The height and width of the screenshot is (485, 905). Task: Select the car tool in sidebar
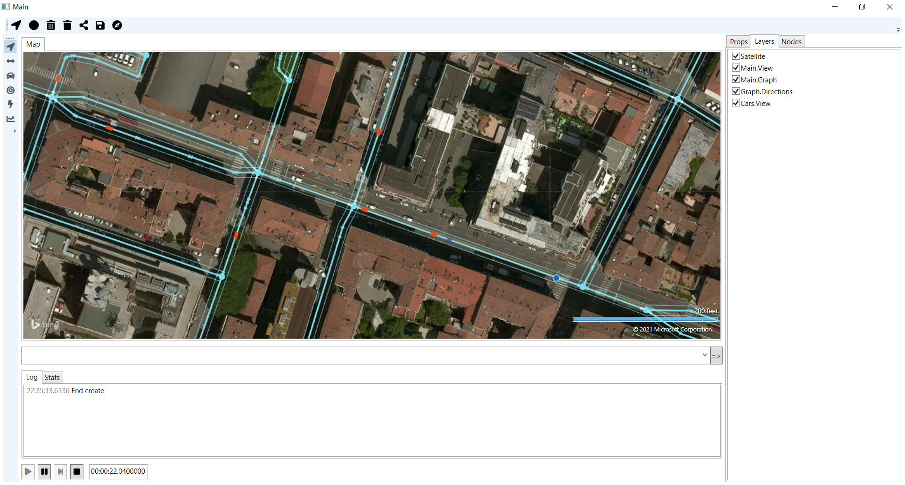coord(10,76)
